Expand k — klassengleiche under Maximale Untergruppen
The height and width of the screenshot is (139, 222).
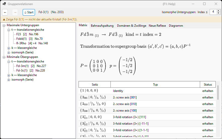[9, 48]
